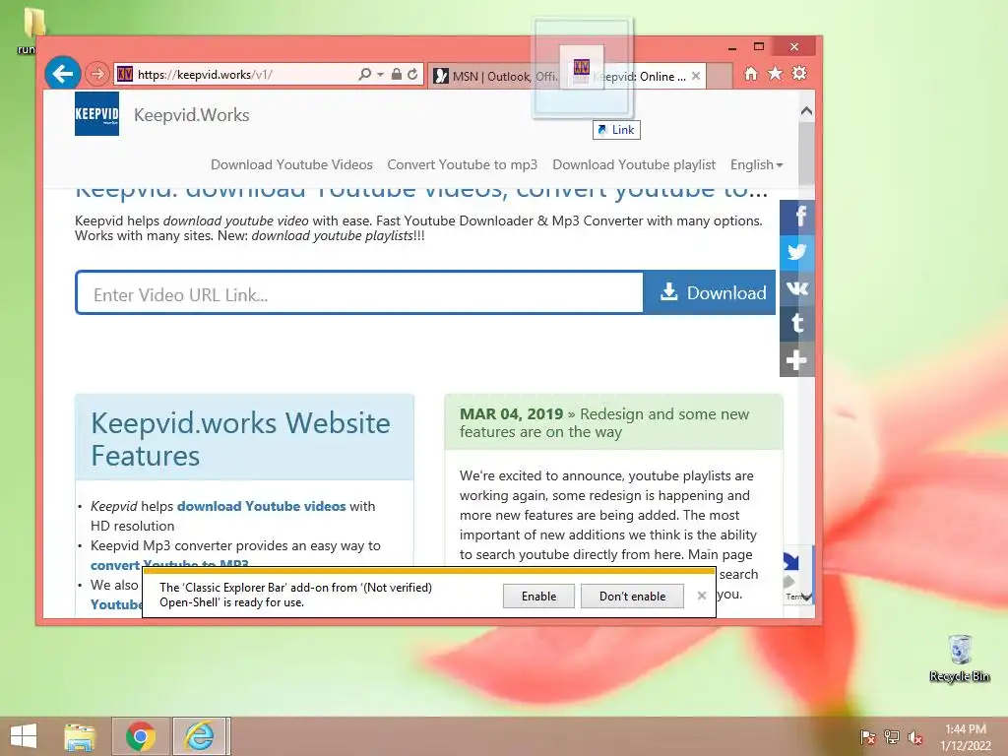Open Action Center flag in tray

point(867,737)
